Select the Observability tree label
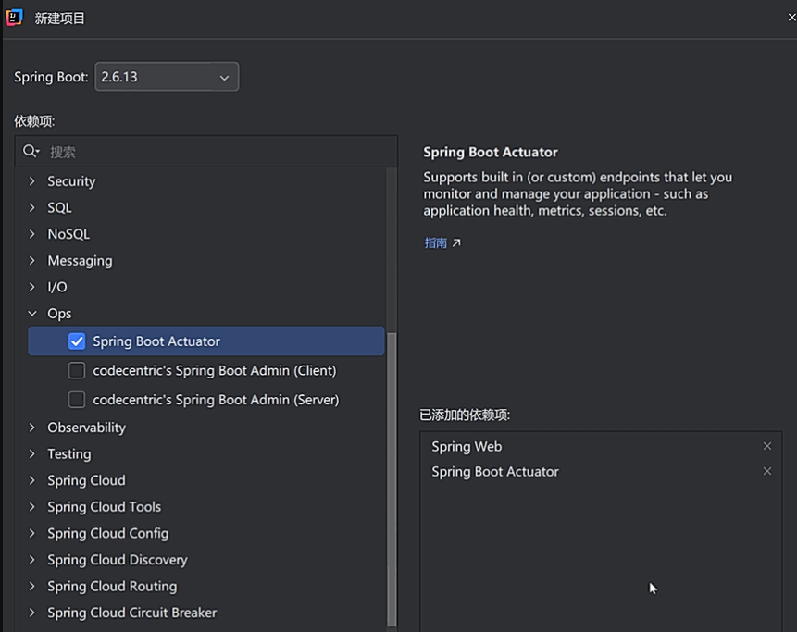The height and width of the screenshot is (632, 797). tap(86, 428)
